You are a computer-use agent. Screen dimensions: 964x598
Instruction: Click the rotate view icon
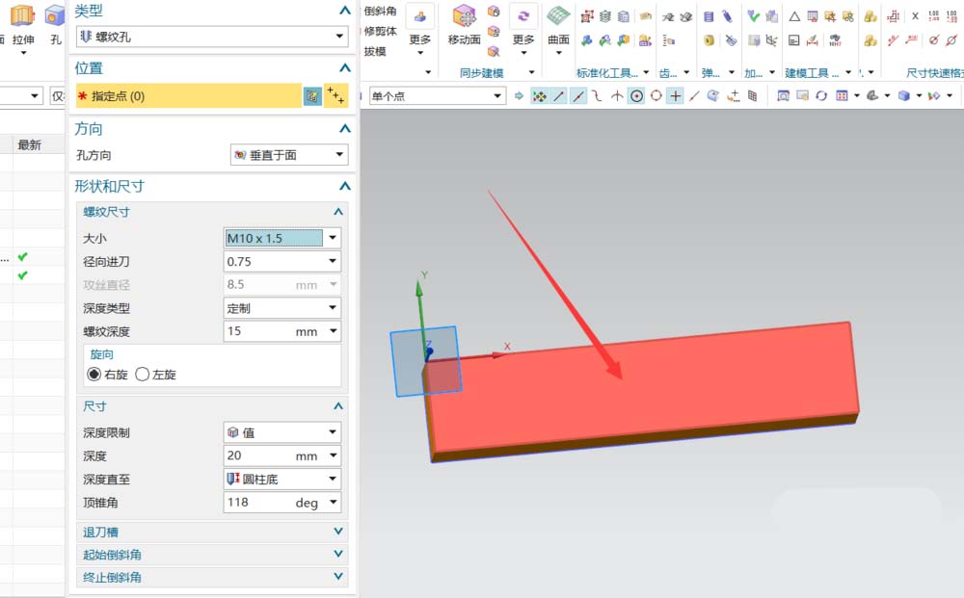pos(821,95)
